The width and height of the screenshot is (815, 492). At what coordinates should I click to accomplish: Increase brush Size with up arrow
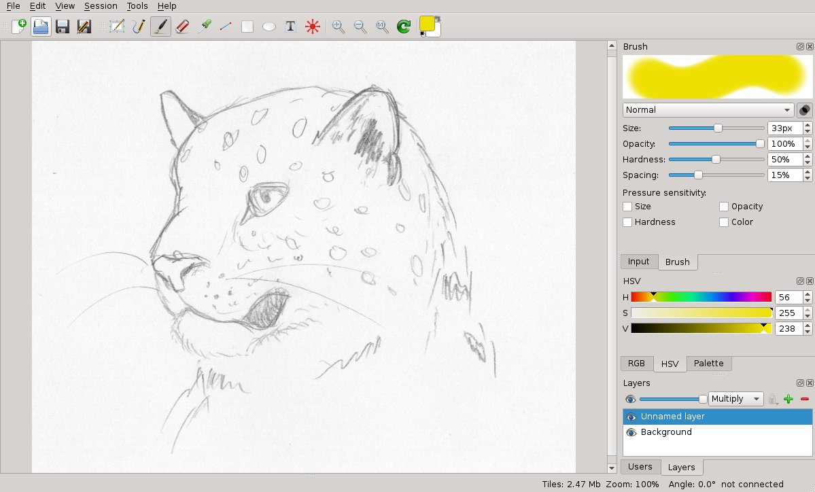[808, 125]
